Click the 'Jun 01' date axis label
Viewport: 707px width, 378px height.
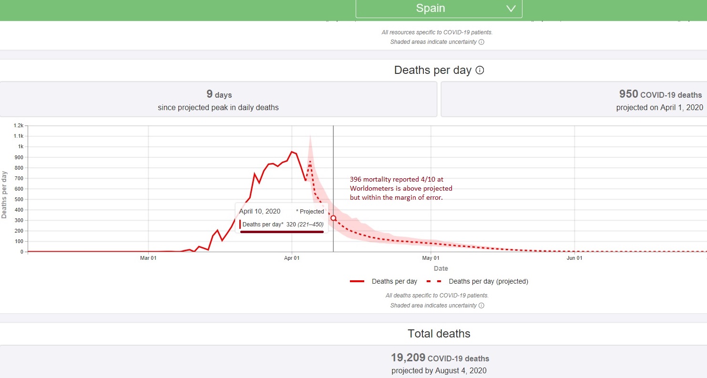click(x=574, y=258)
